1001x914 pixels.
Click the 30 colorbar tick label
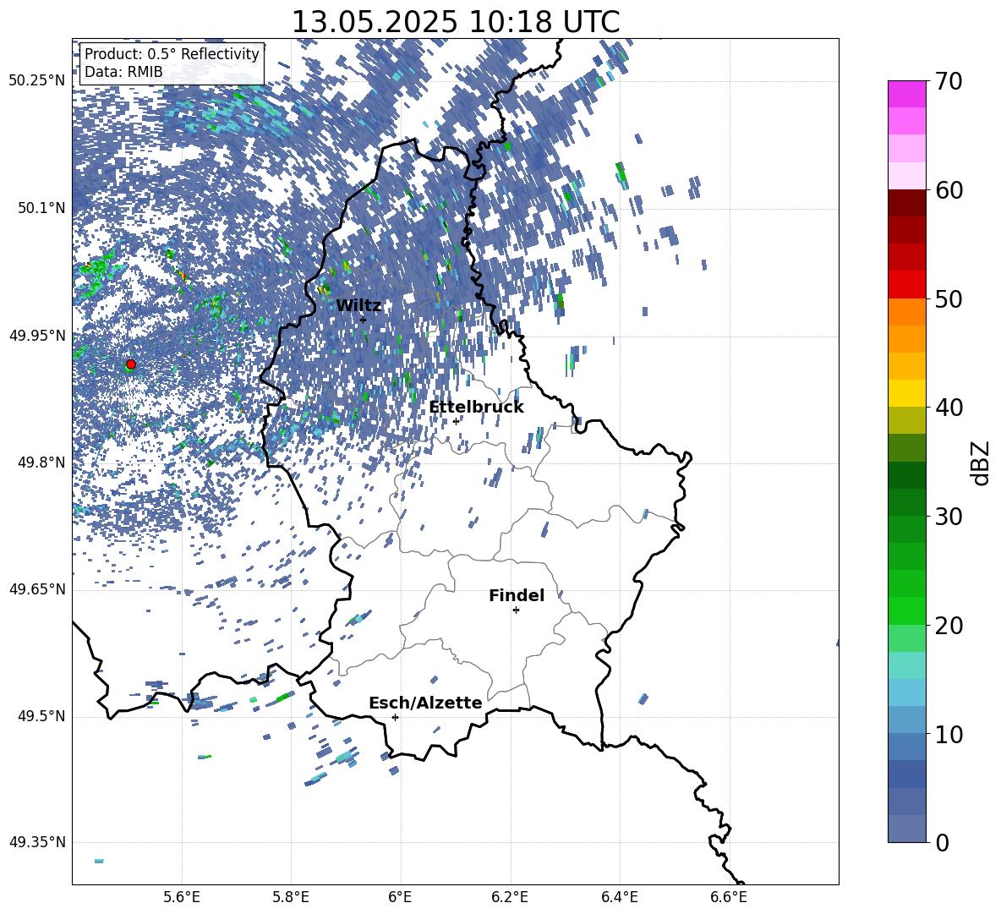click(949, 517)
